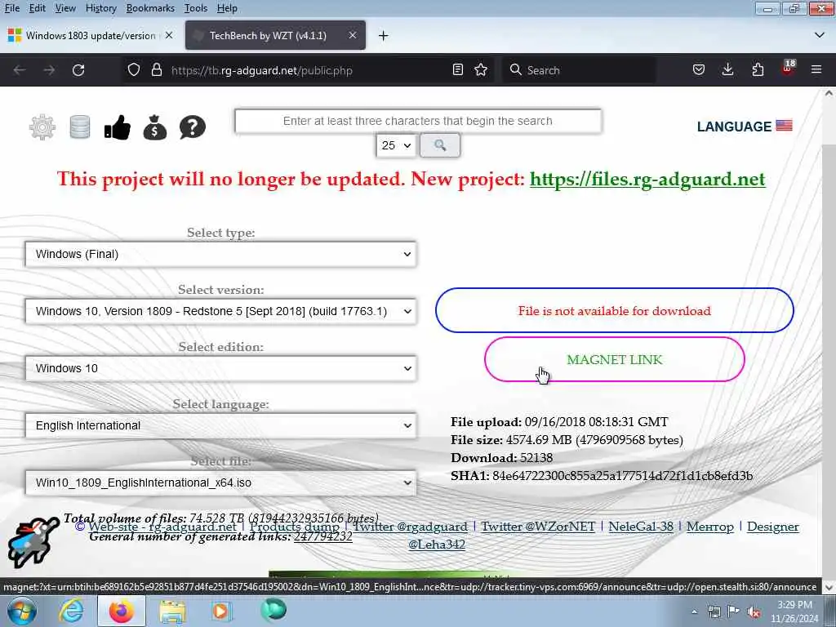The height and width of the screenshot is (627, 836).
Task: Open the File menu
Action: click(x=11, y=8)
